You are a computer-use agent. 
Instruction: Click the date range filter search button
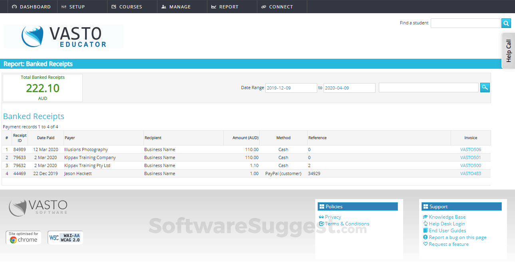pyautogui.click(x=485, y=88)
